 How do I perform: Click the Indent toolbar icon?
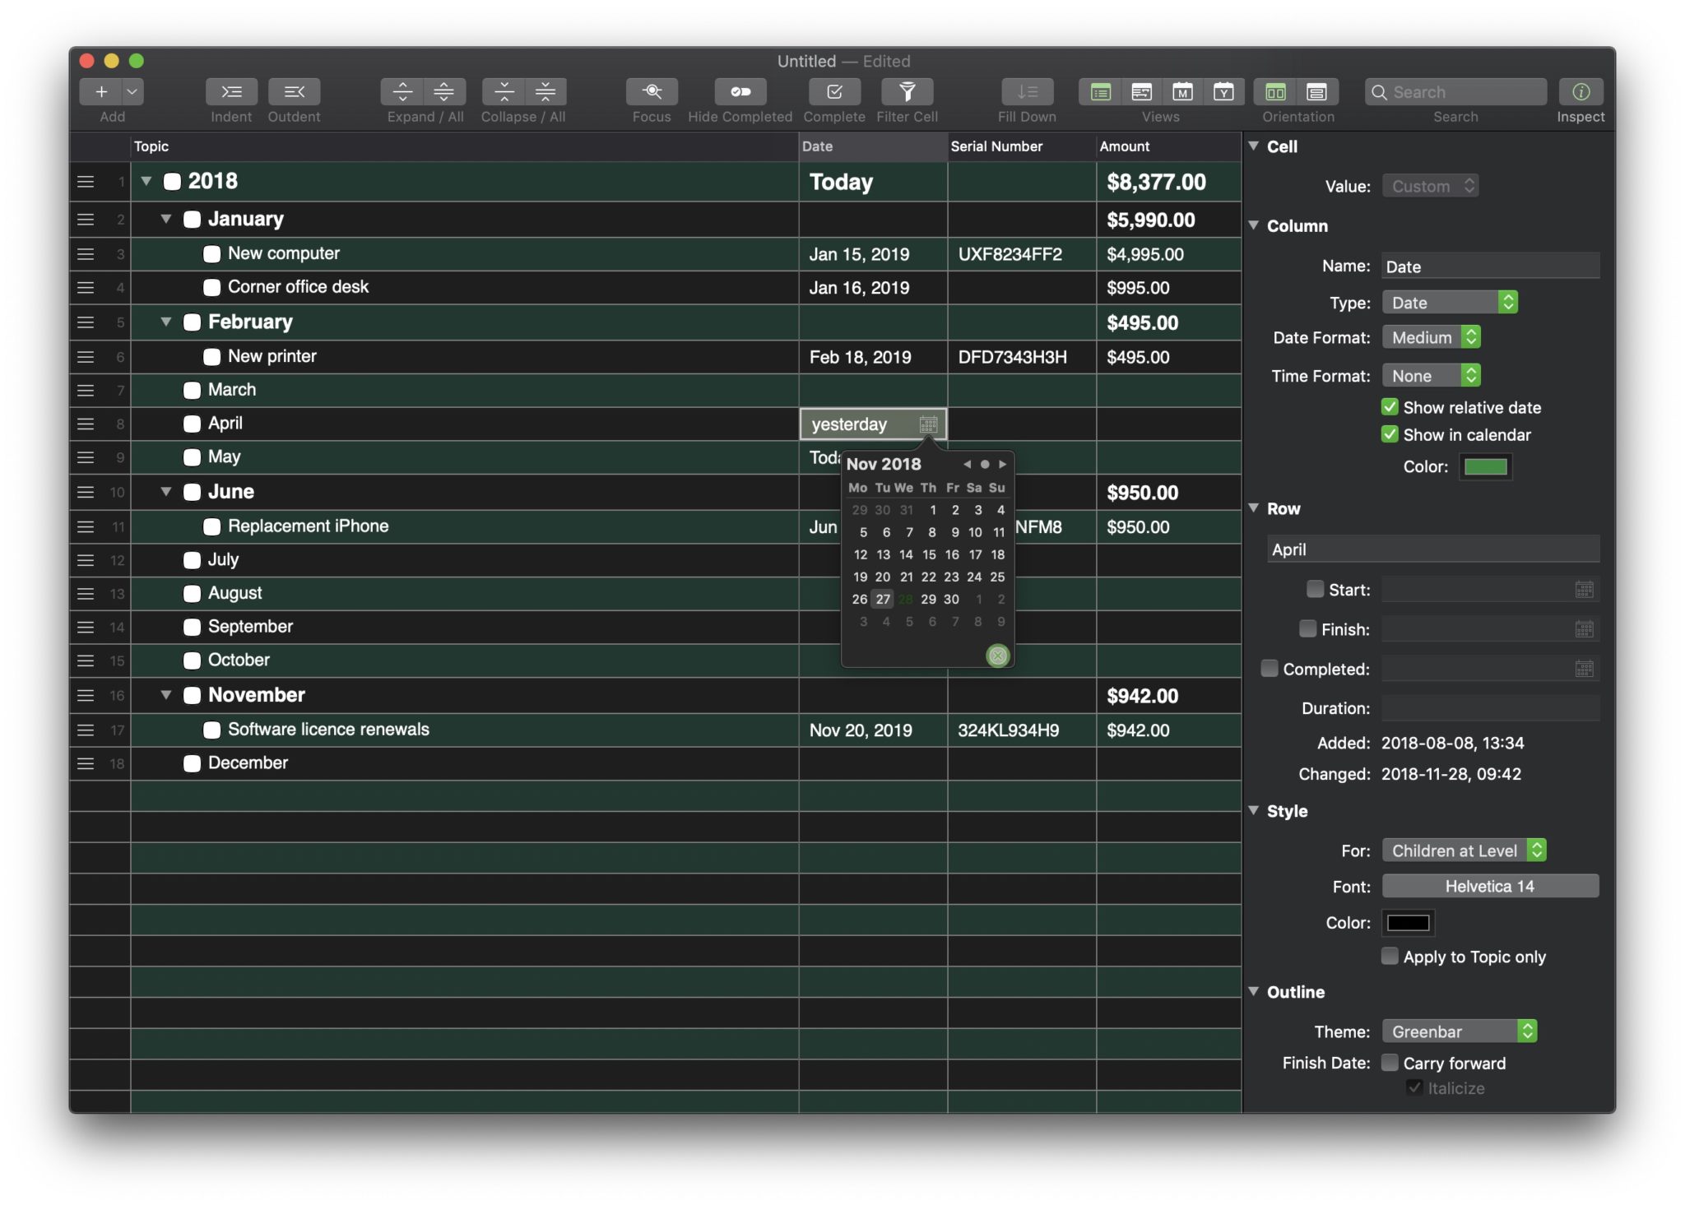tap(231, 91)
